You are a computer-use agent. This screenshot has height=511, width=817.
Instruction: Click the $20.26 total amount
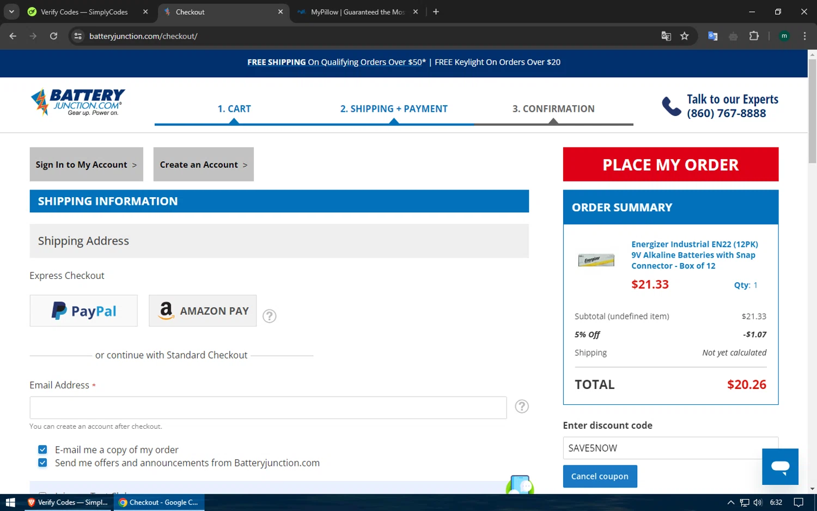[746, 384]
